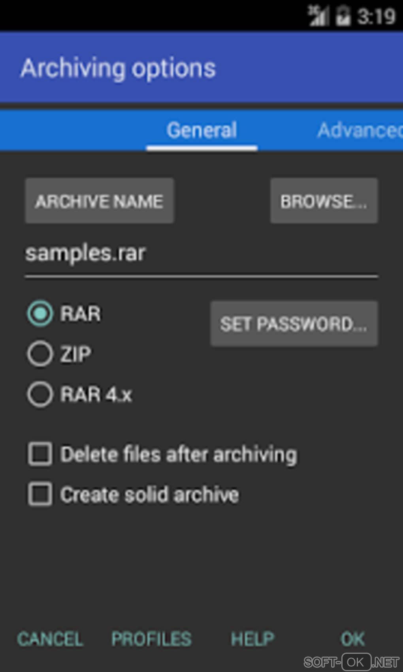The height and width of the screenshot is (672, 403).
Task: Cancel the archiving dialog
Action: click(50, 639)
